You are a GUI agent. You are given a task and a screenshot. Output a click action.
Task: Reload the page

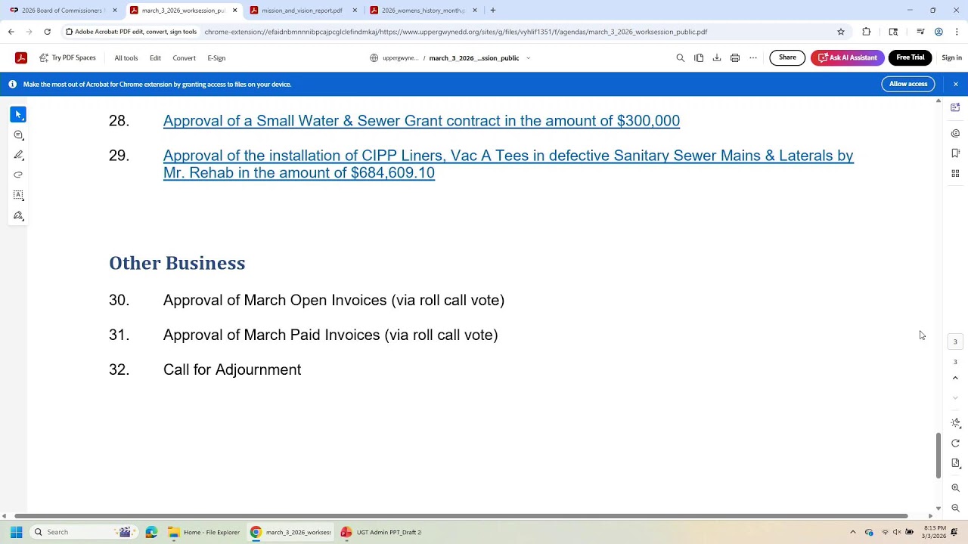pyautogui.click(x=47, y=32)
